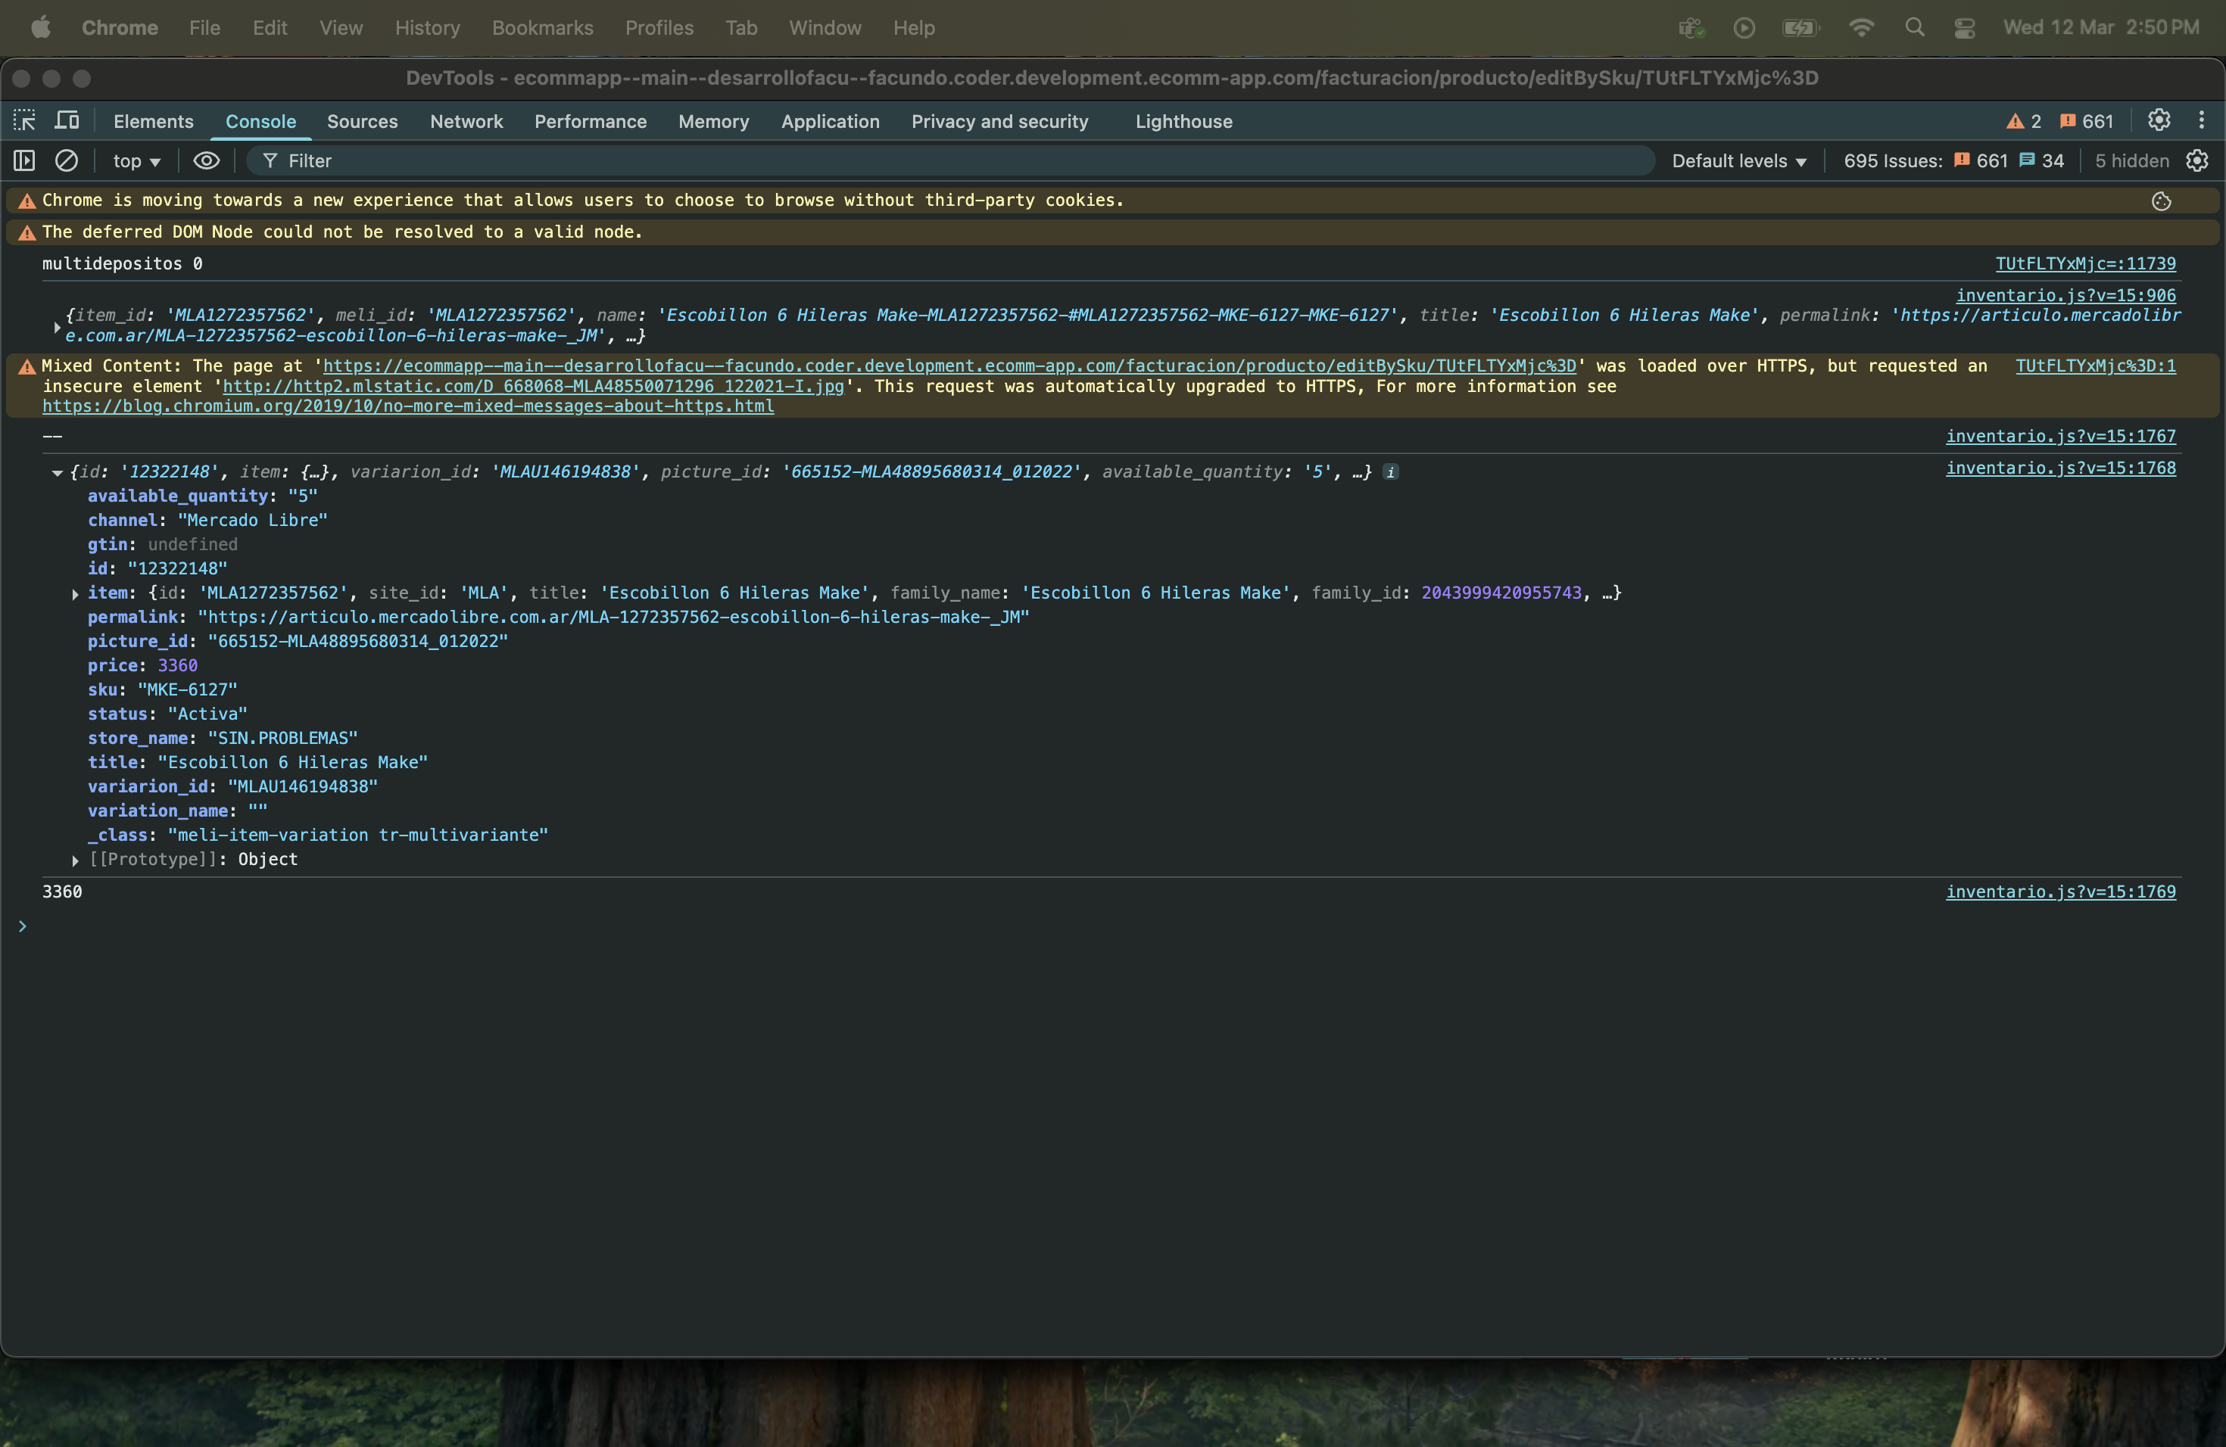This screenshot has height=1447, width=2226.
Task: Open Spotlight search in the menu bar
Action: pyautogui.click(x=1915, y=28)
